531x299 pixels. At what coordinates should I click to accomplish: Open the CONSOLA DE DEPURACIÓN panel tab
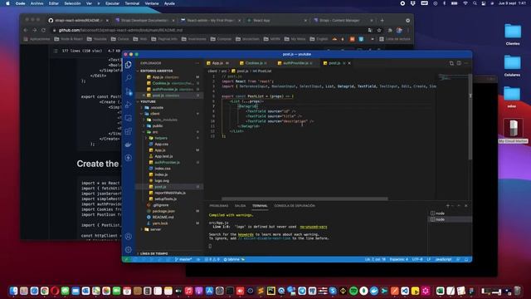(295, 206)
